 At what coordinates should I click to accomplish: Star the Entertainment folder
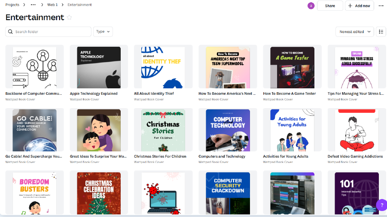point(70,18)
